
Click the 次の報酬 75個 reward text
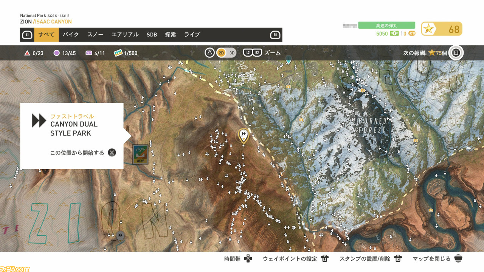[x=425, y=53]
